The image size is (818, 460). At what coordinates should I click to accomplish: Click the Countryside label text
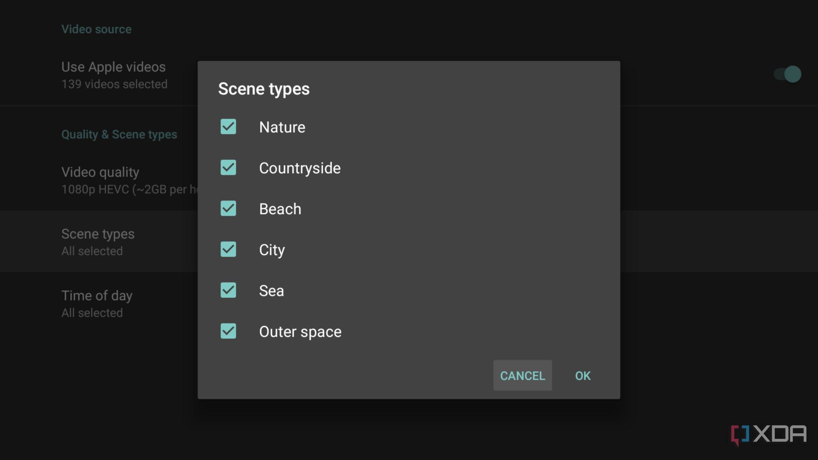pos(300,169)
